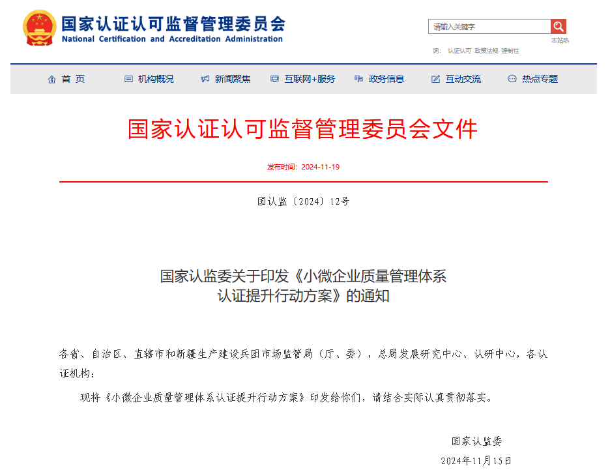Open the 机构概况 menu item
The image size is (610, 470).
pos(156,79)
